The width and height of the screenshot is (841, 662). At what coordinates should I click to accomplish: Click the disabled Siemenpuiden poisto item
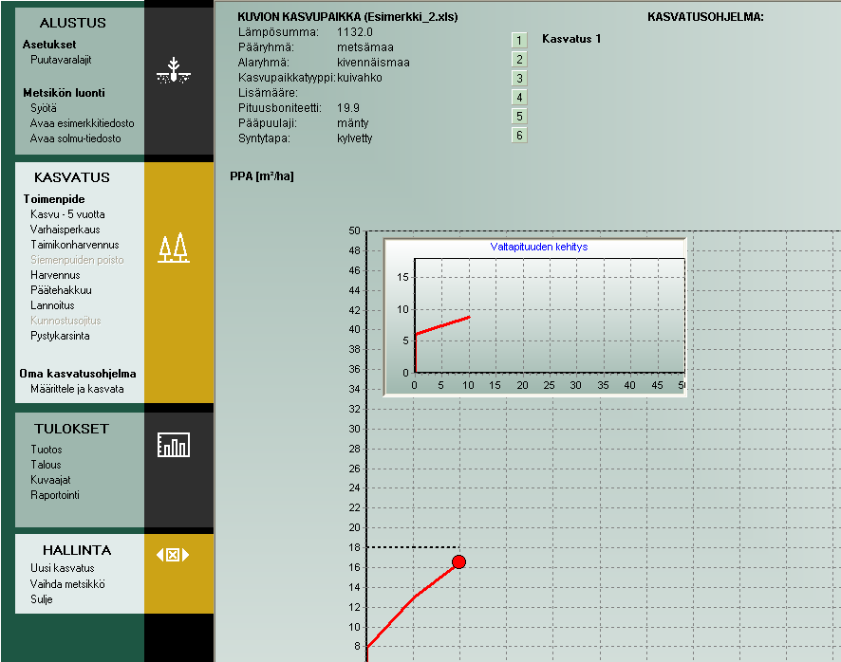77,260
